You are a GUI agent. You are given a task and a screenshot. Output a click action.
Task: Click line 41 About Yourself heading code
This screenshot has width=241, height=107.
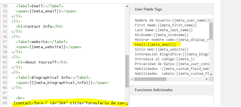42,62
